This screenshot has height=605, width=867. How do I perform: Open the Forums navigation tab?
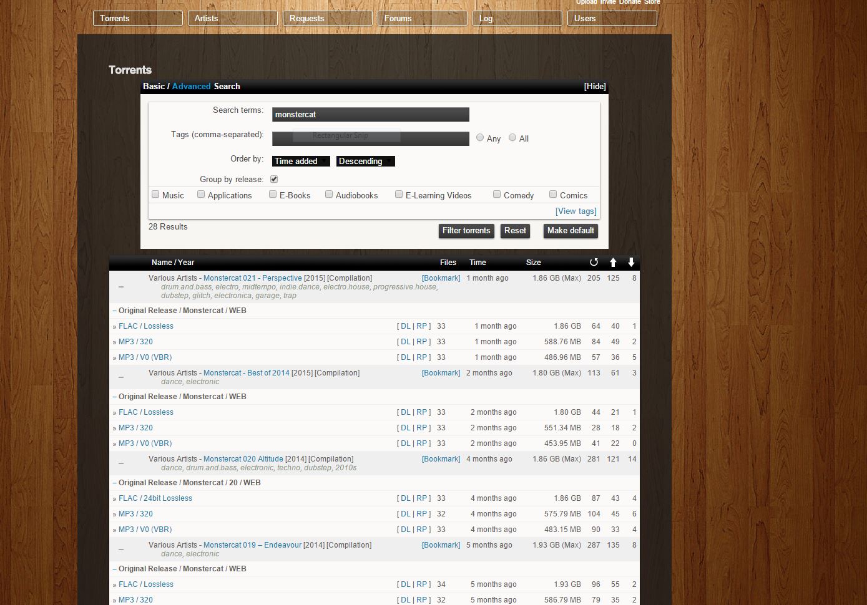click(423, 18)
